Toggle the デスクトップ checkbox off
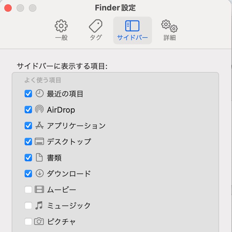Screen dimensions: 232x232 (x=28, y=142)
